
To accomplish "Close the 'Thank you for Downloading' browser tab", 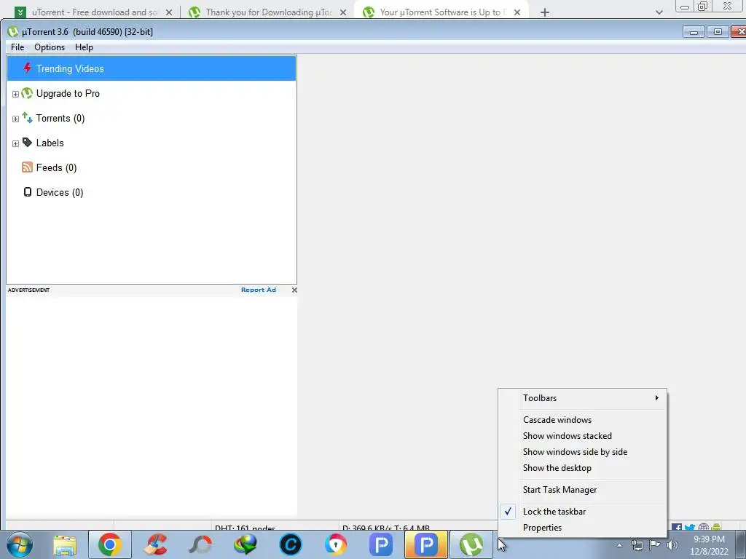I will 343,12.
